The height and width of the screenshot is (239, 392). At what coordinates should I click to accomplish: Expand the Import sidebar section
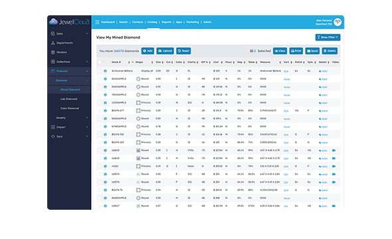tap(69, 127)
